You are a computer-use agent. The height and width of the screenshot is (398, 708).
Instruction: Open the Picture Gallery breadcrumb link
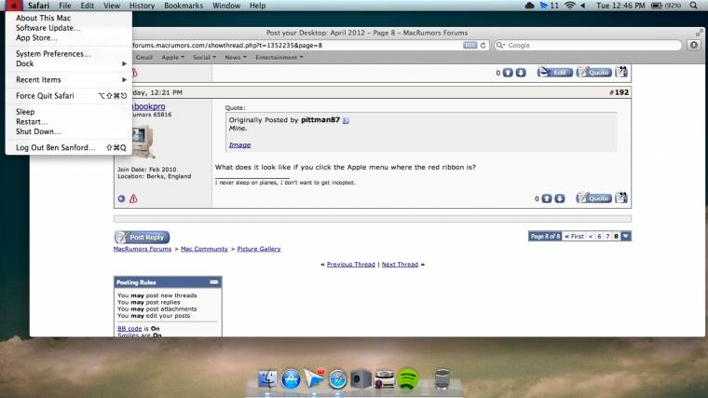click(x=259, y=249)
